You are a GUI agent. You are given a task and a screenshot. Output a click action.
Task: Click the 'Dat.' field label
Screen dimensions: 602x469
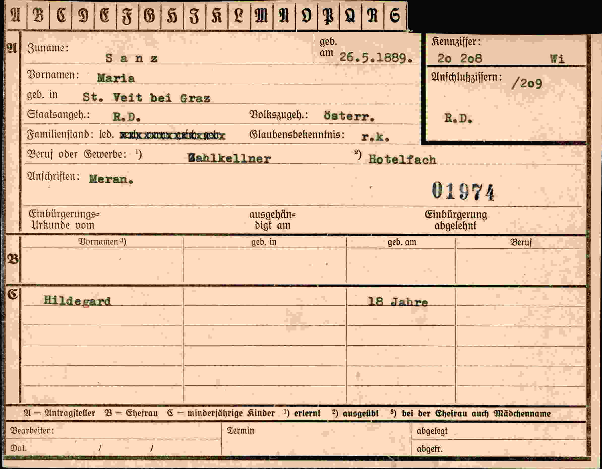point(18,448)
